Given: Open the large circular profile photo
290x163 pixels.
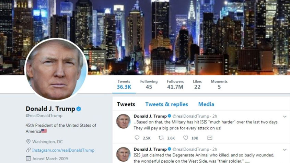Looking at the screenshot, I should pos(56,69).
